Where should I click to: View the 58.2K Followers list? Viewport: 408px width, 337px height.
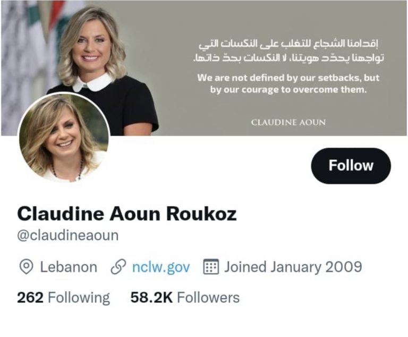coord(185,298)
